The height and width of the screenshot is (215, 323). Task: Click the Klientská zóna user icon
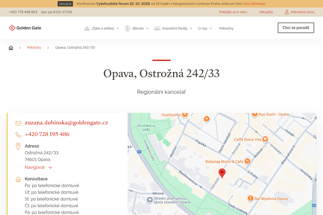point(287,12)
